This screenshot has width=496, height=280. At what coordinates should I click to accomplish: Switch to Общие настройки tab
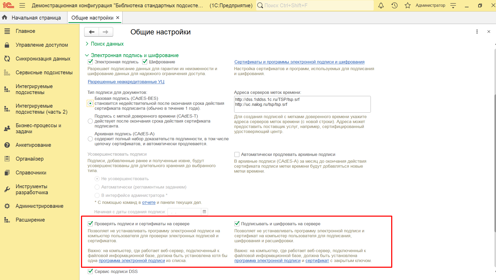click(x=92, y=18)
